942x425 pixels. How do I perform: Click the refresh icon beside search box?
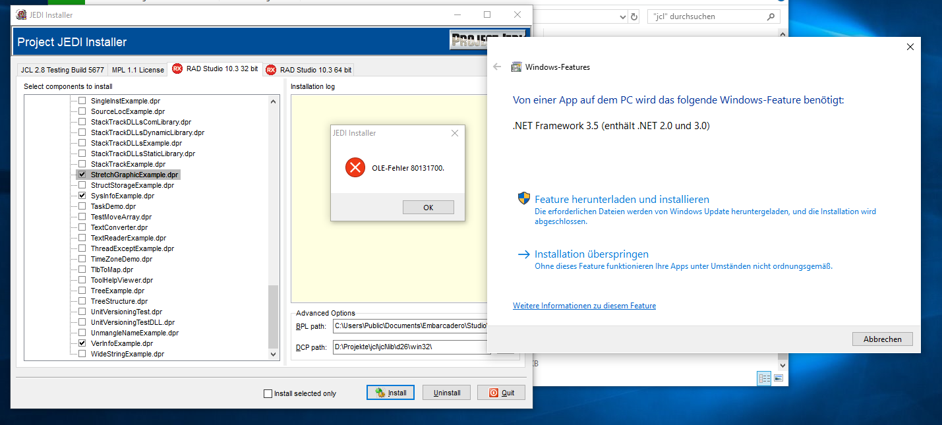click(x=634, y=16)
